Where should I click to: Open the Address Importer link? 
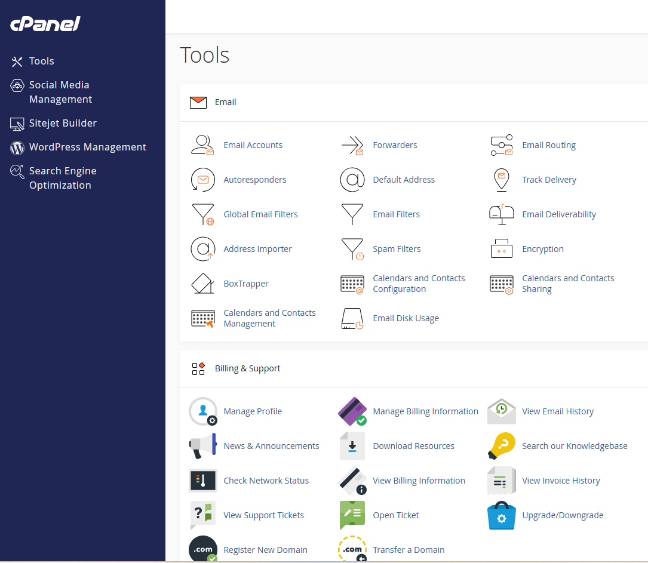click(257, 249)
